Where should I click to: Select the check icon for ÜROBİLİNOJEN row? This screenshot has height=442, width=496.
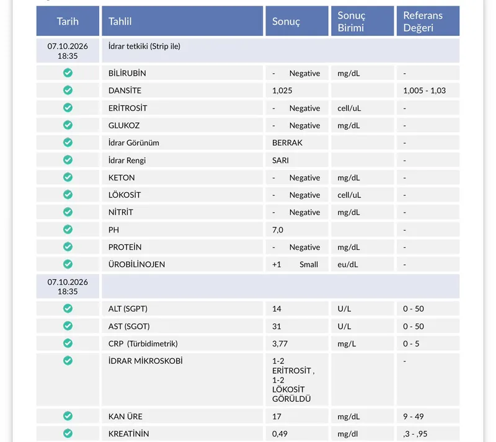(68, 264)
